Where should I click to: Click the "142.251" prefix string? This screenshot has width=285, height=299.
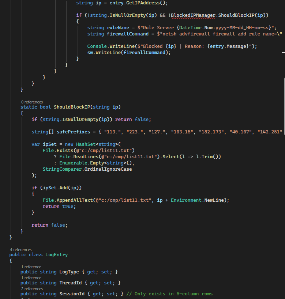pyautogui.click(x=270, y=132)
